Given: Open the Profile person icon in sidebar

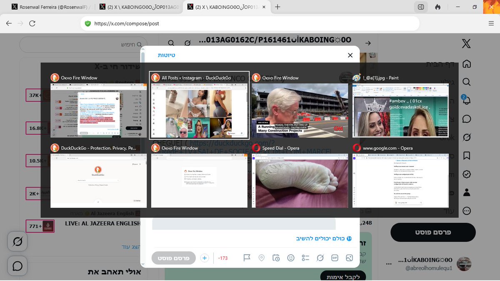Looking at the screenshot, I should 467,192.
